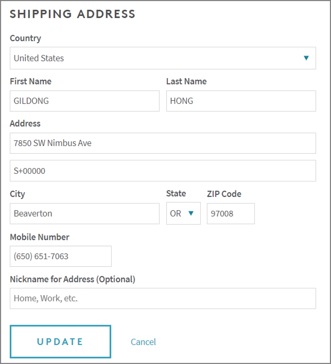Click the teal arrow beside OR state

pyautogui.click(x=191, y=213)
